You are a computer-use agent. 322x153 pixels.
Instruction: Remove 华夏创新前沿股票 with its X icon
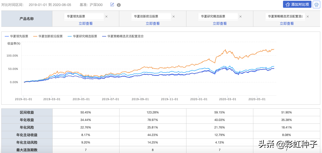click(173, 17)
